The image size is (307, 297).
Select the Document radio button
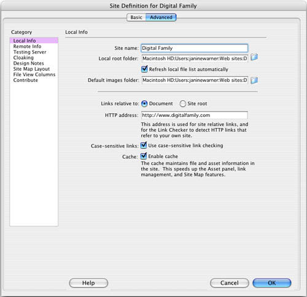click(x=144, y=104)
